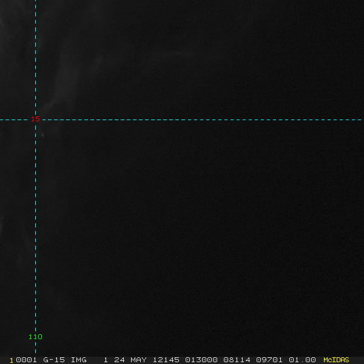
Task: Click the red 15 latitude label
Action: click(x=36, y=119)
